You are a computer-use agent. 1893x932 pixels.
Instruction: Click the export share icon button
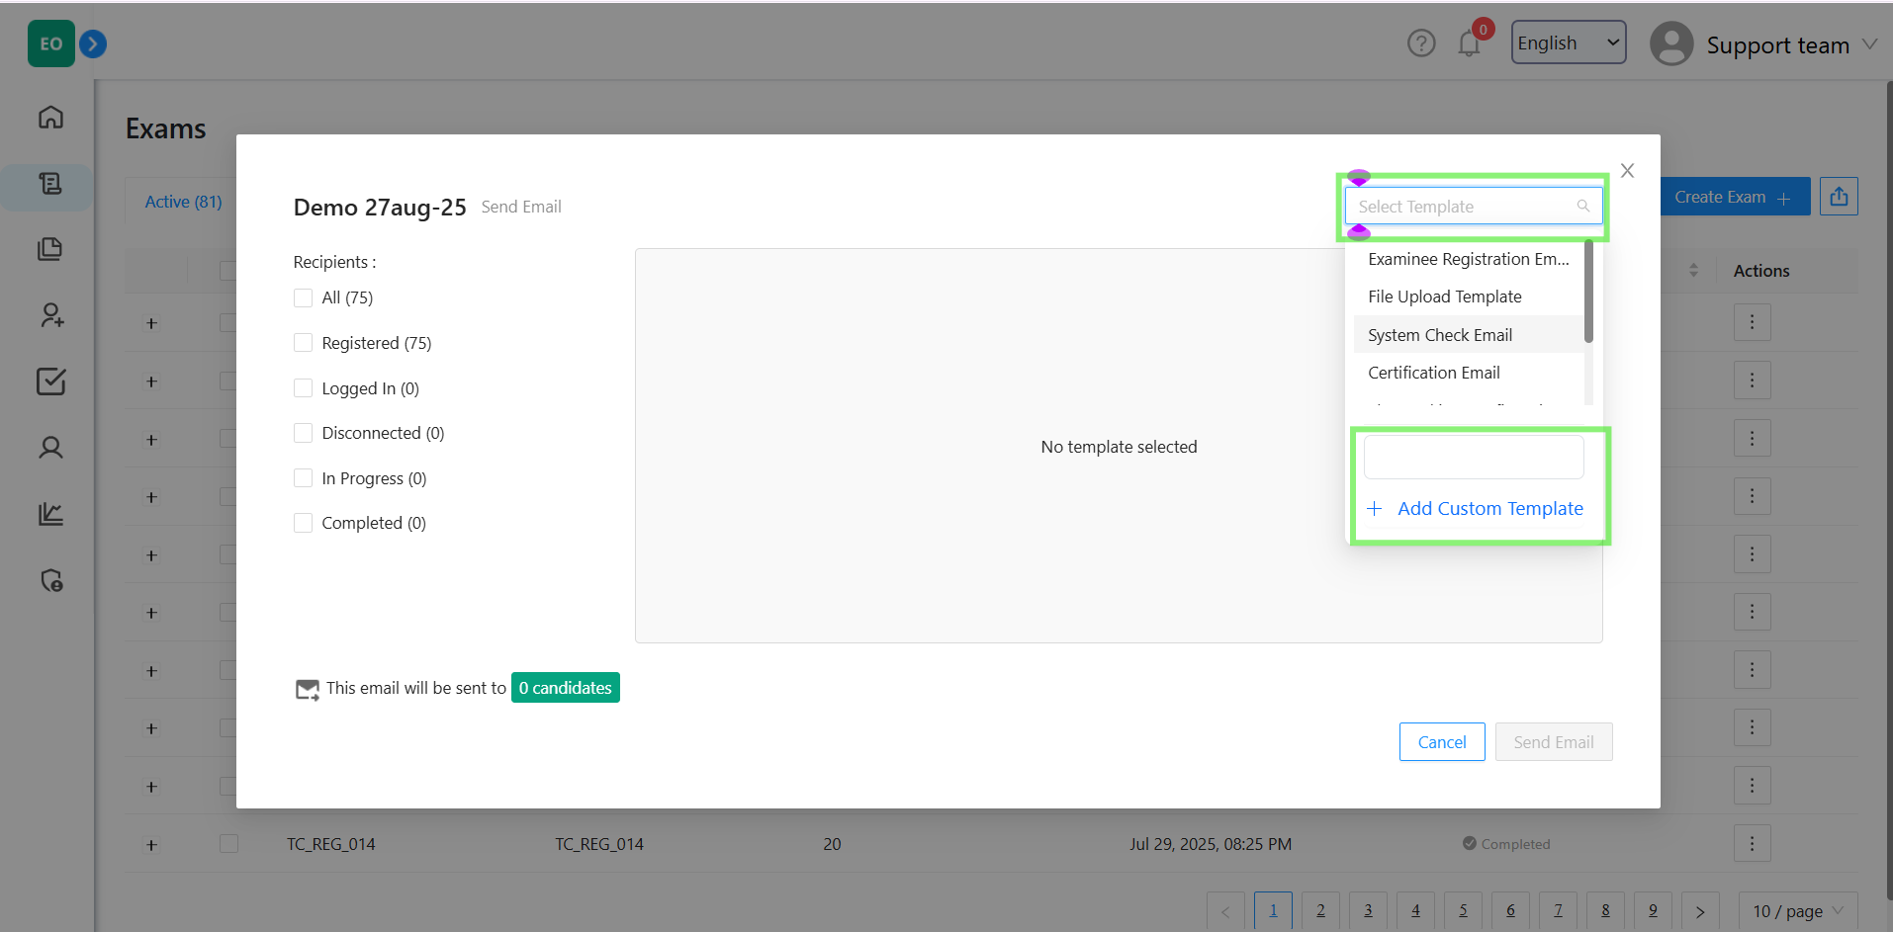coord(1839,197)
